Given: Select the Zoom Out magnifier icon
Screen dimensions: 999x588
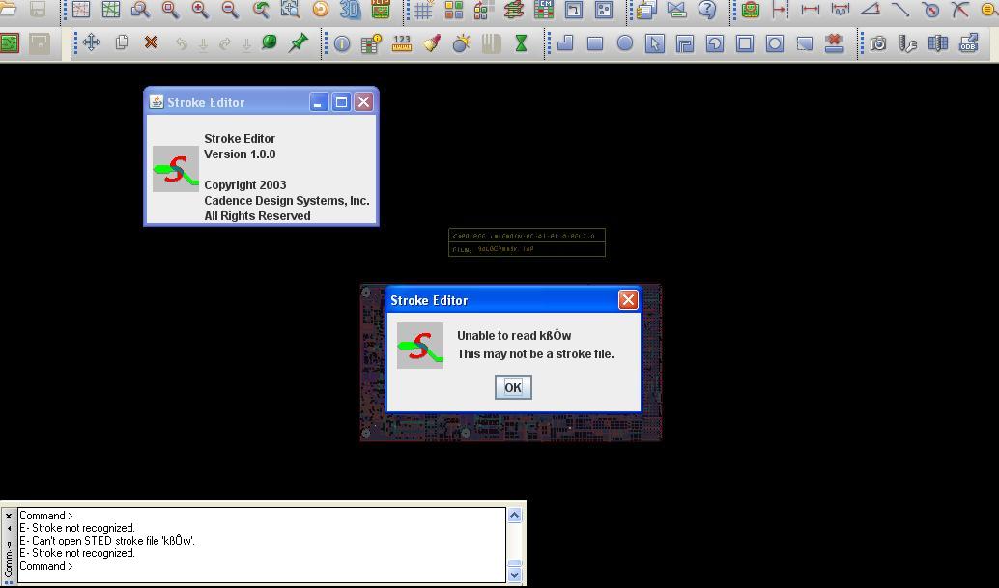Looking at the screenshot, I should [230, 11].
